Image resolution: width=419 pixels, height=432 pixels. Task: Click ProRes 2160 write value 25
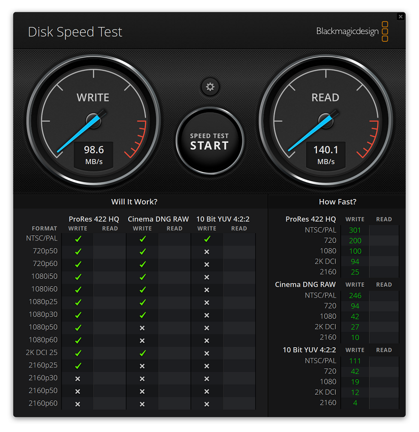tap(355, 272)
